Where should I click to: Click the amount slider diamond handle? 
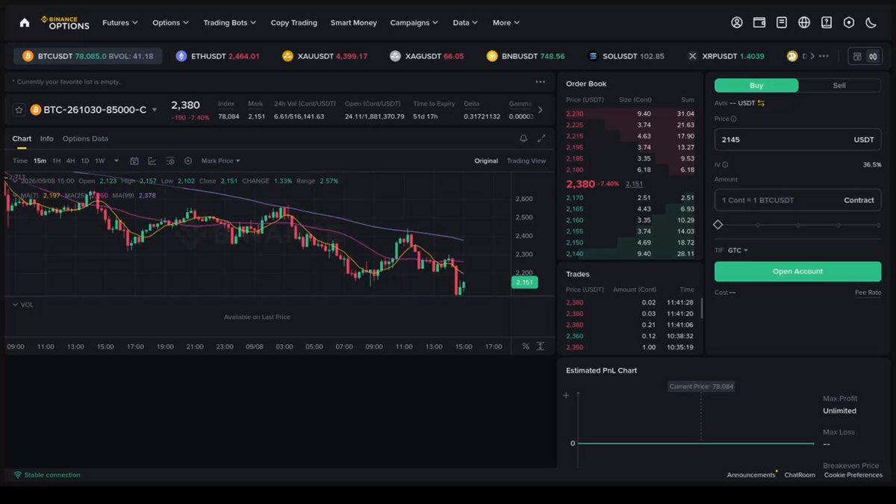pos(718,225)
